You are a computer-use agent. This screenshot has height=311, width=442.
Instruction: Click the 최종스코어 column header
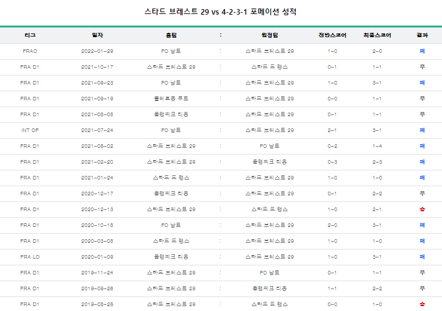pyautogui.click(x=377, y=35)
